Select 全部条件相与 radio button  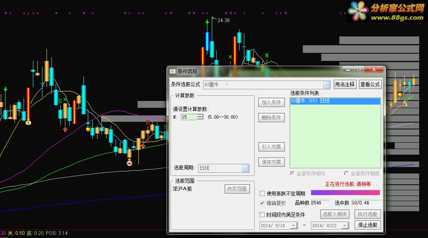(292, 173)
